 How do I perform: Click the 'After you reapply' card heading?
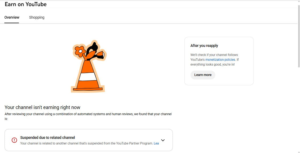pyautogui.click(x=204, y=46)
